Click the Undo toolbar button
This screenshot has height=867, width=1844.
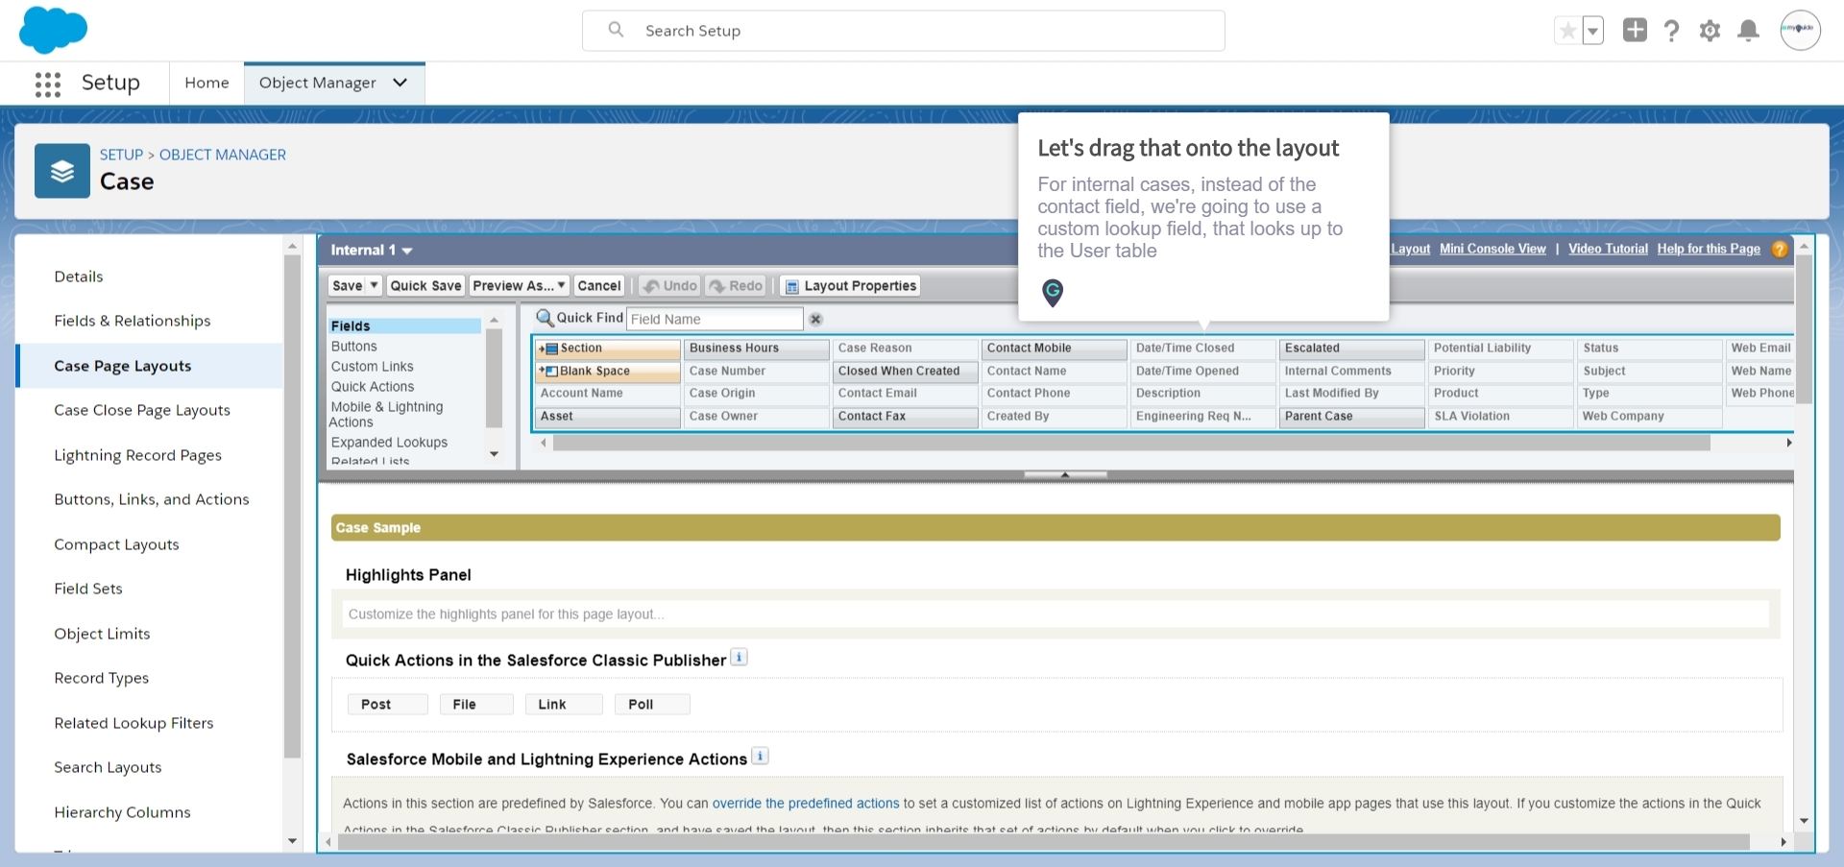point(670,286)
